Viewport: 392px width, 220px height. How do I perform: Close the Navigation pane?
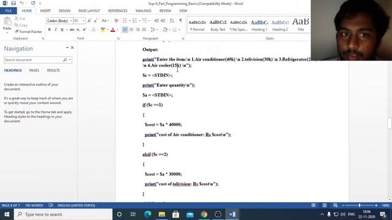pos(72,48)
